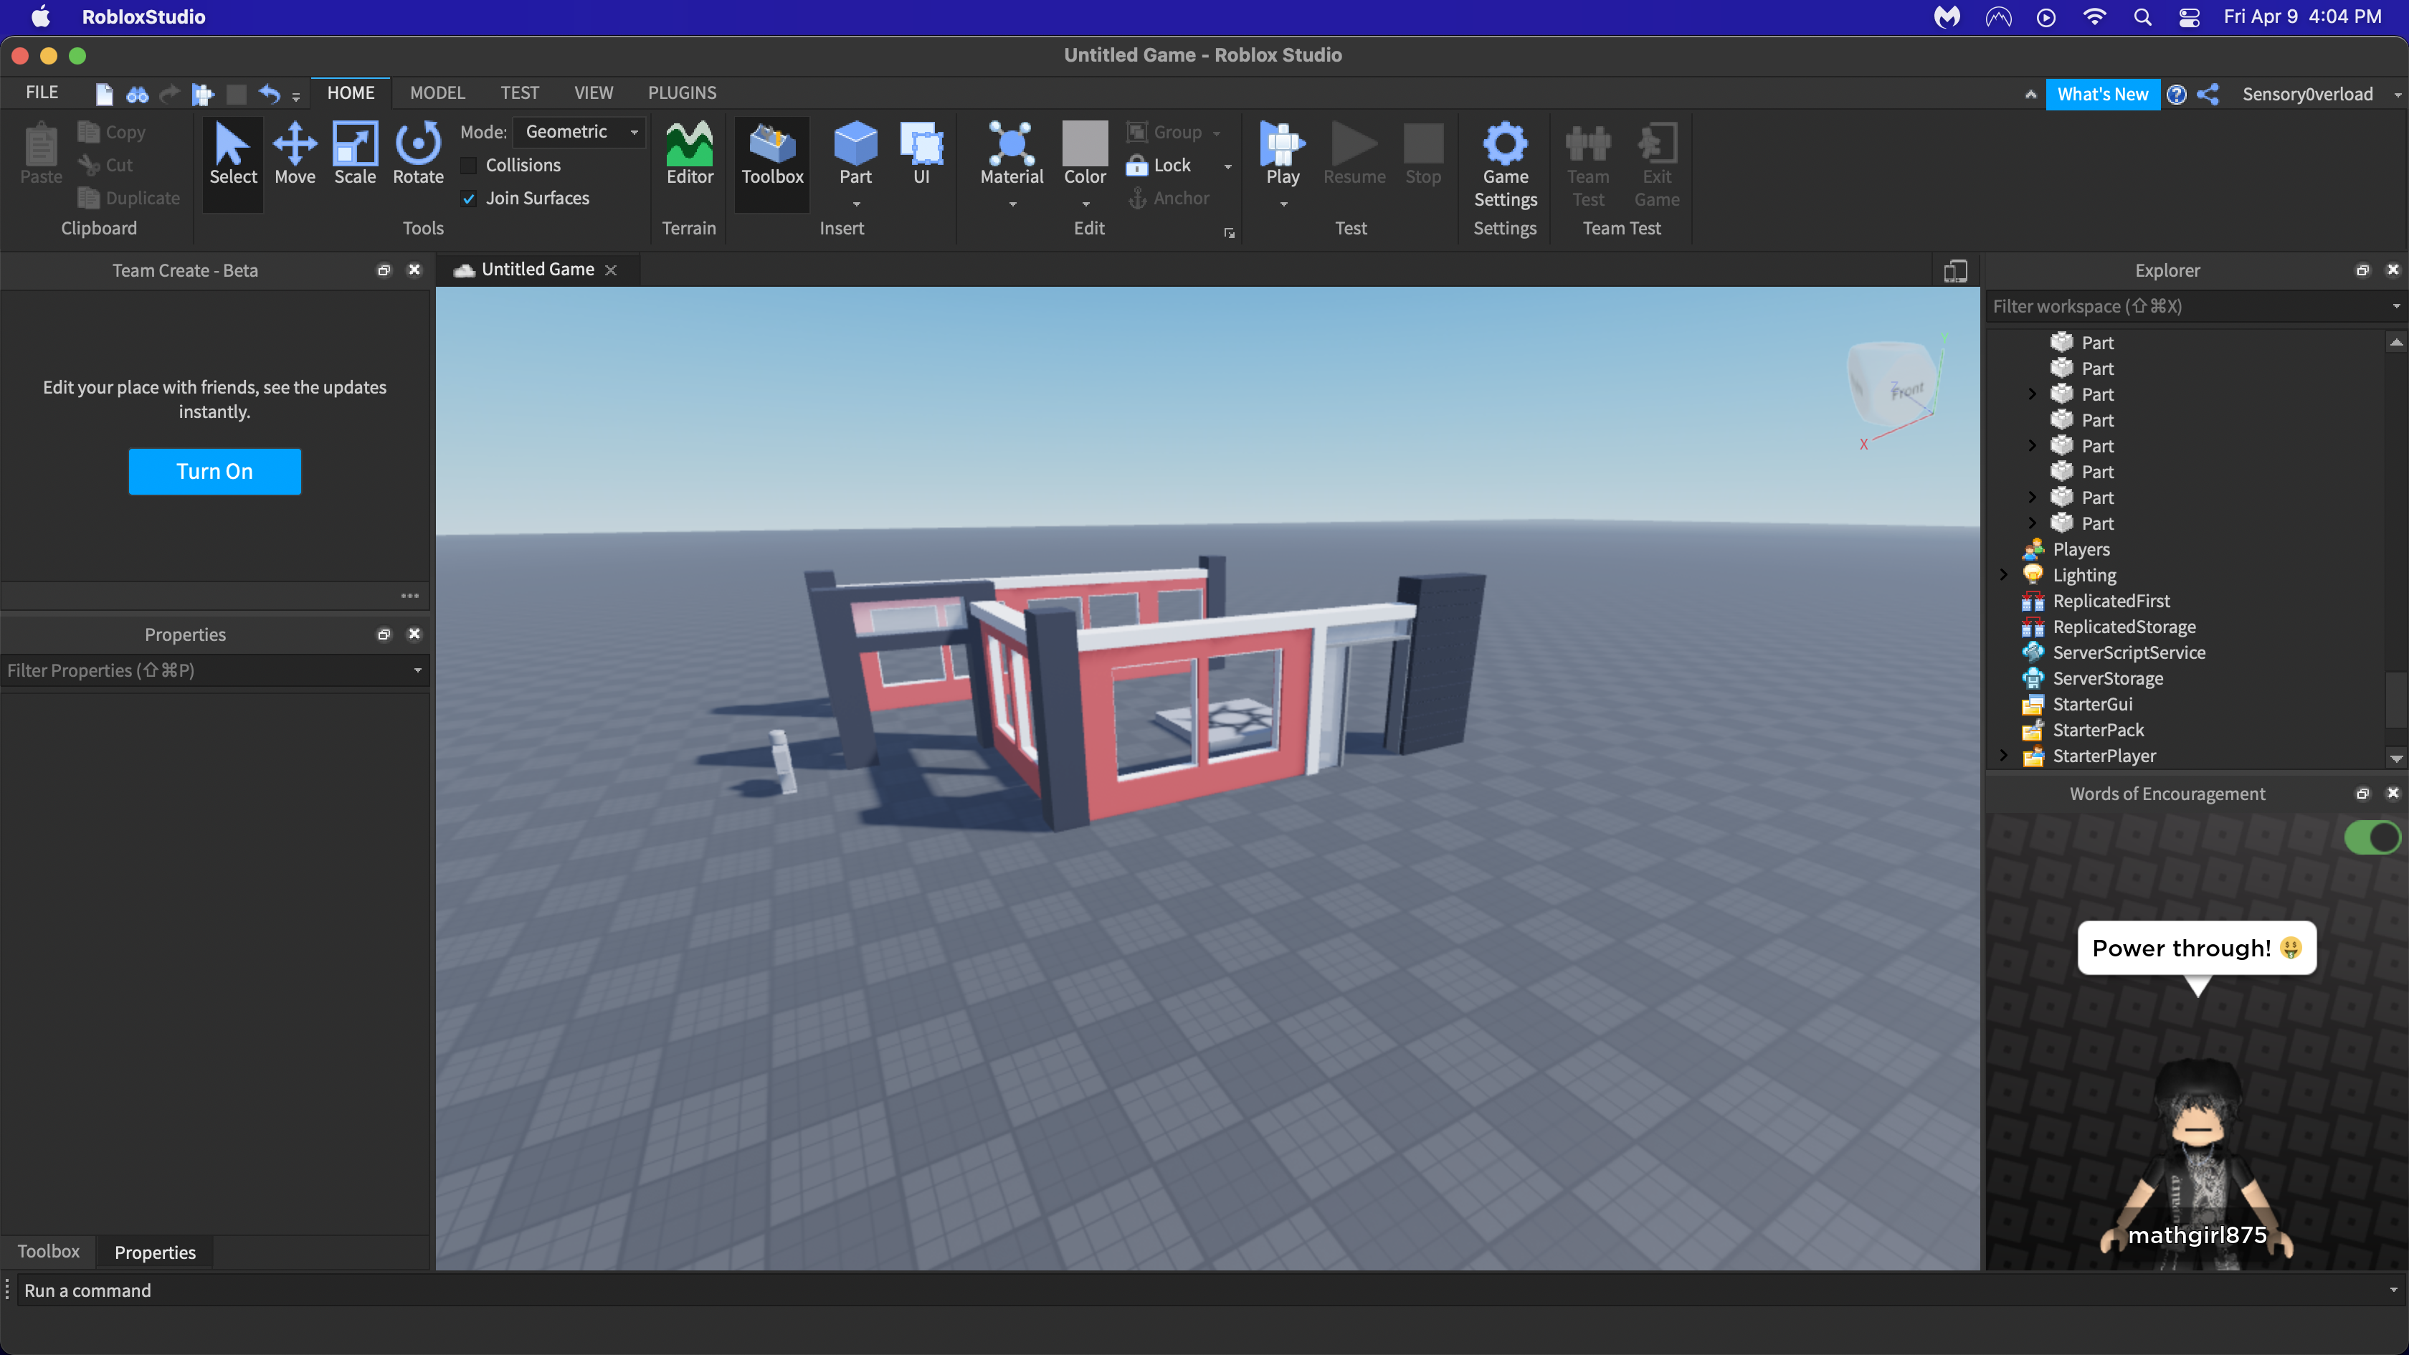Open Game Settings gear icon
Viewport: 2409px width, 1355px height.
tap(1505, 145)
